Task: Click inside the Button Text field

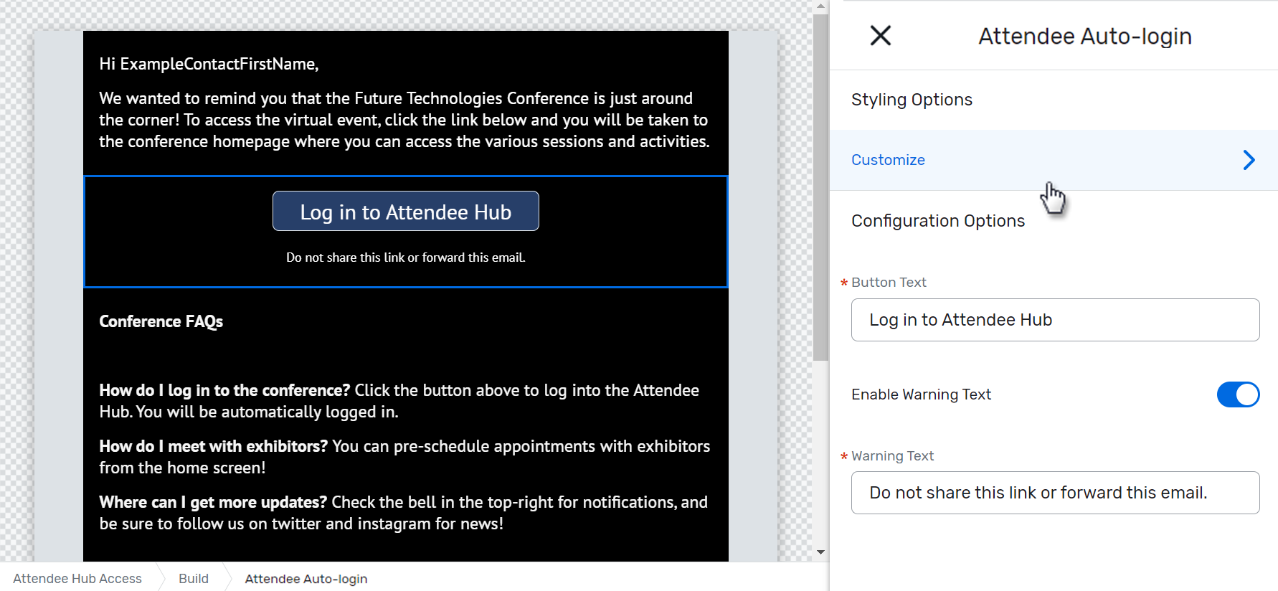Action: coord(1054,320)
